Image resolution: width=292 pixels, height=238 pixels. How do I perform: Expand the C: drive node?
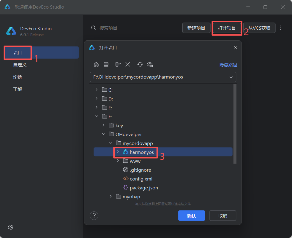click(x=96, y=90)
